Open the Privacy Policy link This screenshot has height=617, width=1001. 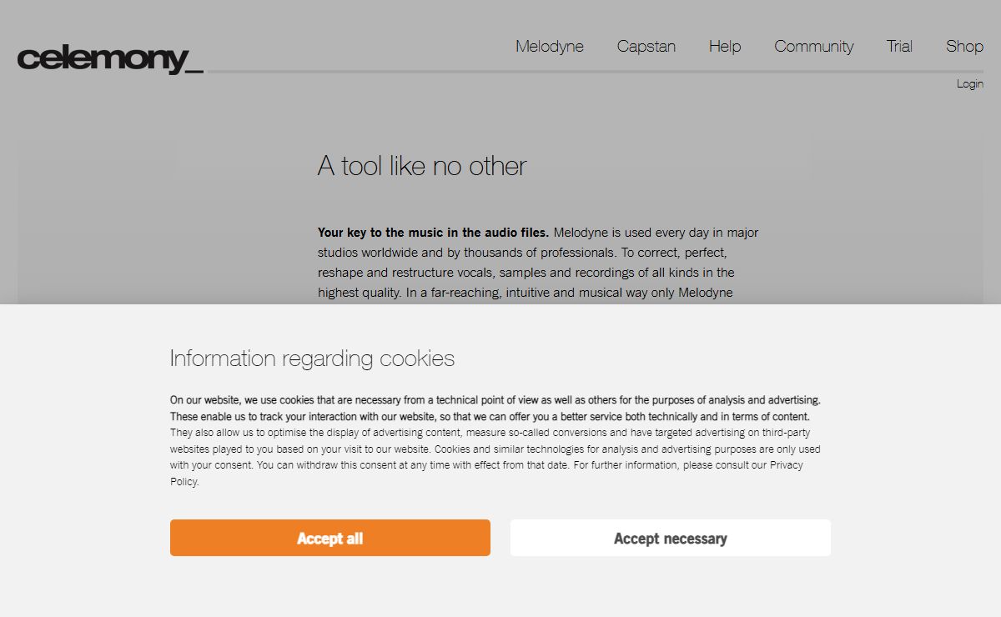coord(786,465)
